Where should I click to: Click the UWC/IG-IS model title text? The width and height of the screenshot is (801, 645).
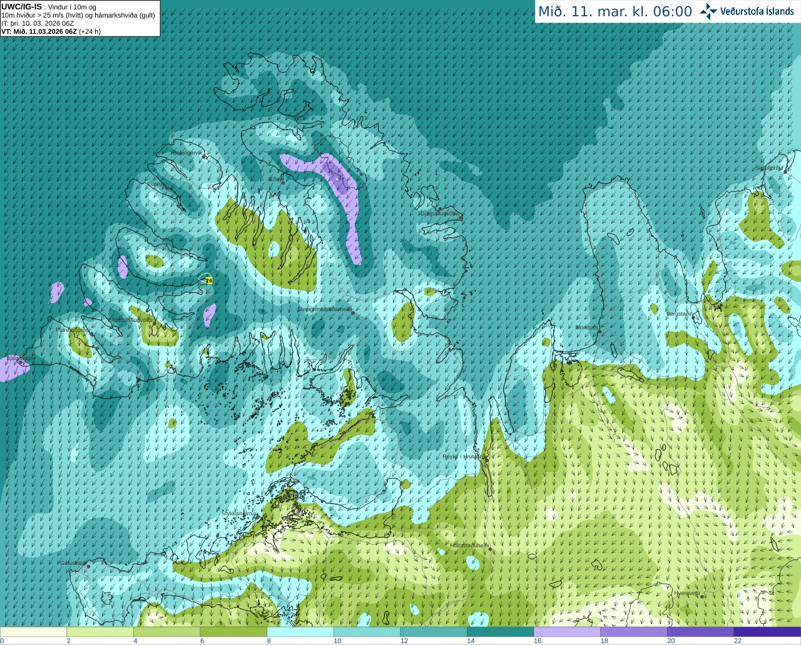click(21, 7)
